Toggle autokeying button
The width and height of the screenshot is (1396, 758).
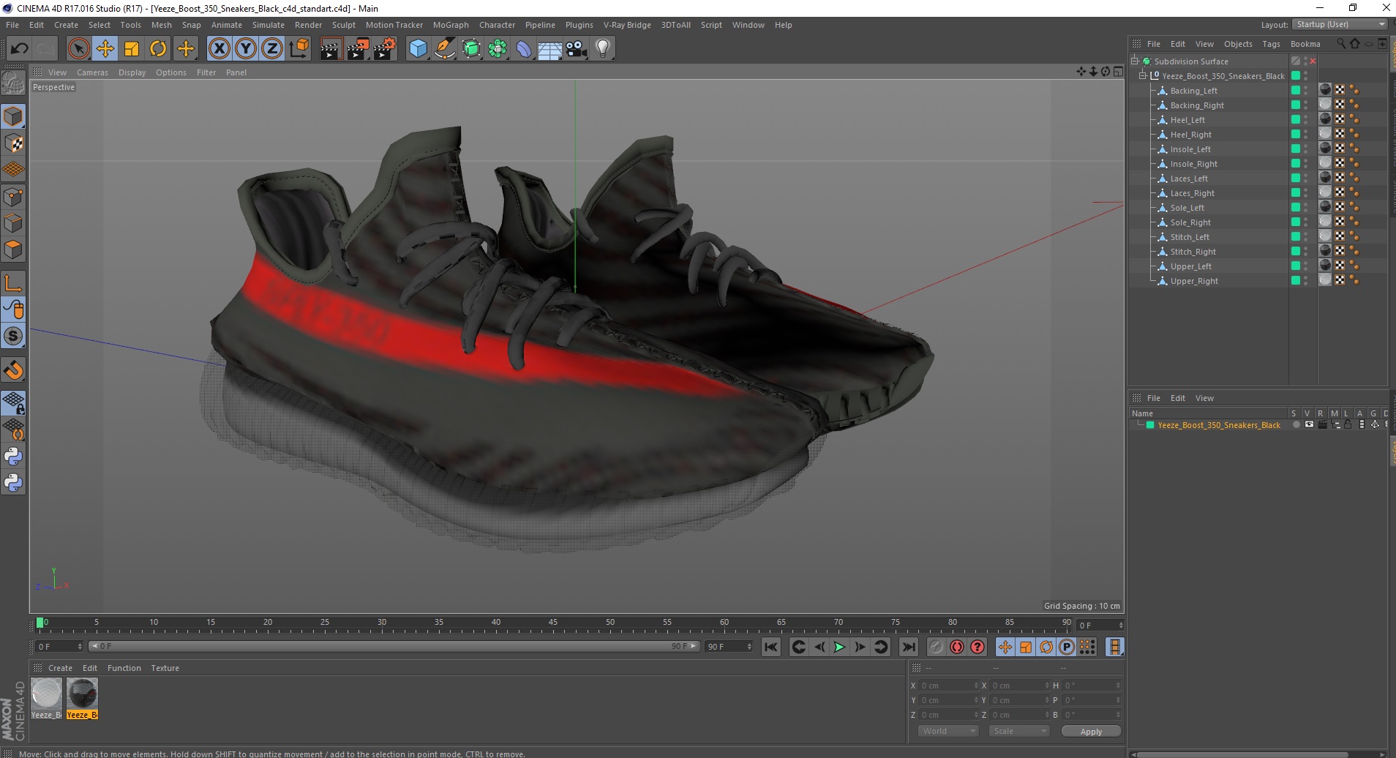956,647
